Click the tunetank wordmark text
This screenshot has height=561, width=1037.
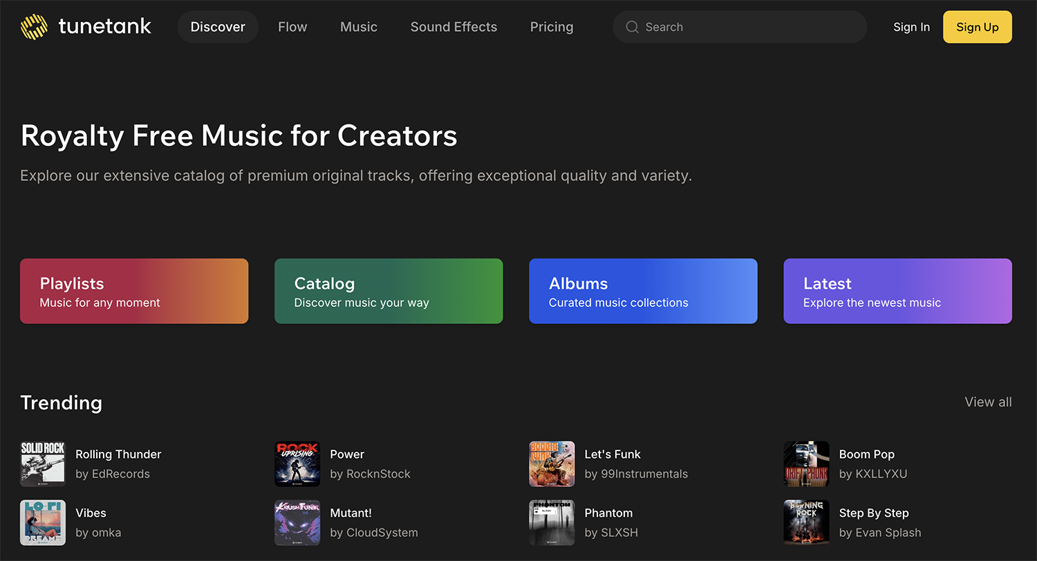point(105,27)
